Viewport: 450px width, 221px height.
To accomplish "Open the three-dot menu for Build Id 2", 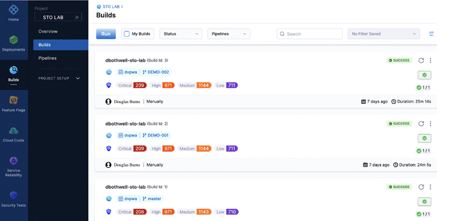I will point(431,124).
